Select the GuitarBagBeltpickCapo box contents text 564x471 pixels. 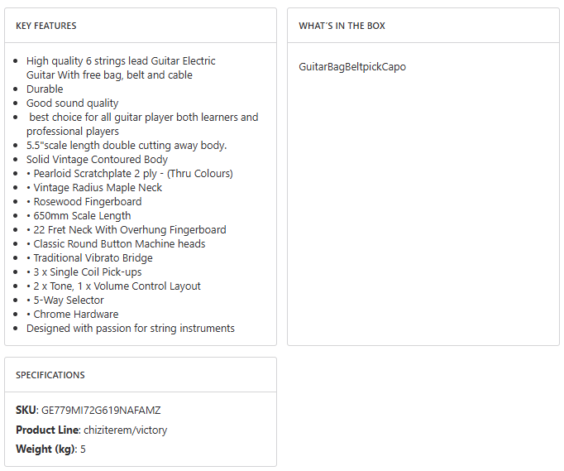pyautogui.click(x=352, y=67)
